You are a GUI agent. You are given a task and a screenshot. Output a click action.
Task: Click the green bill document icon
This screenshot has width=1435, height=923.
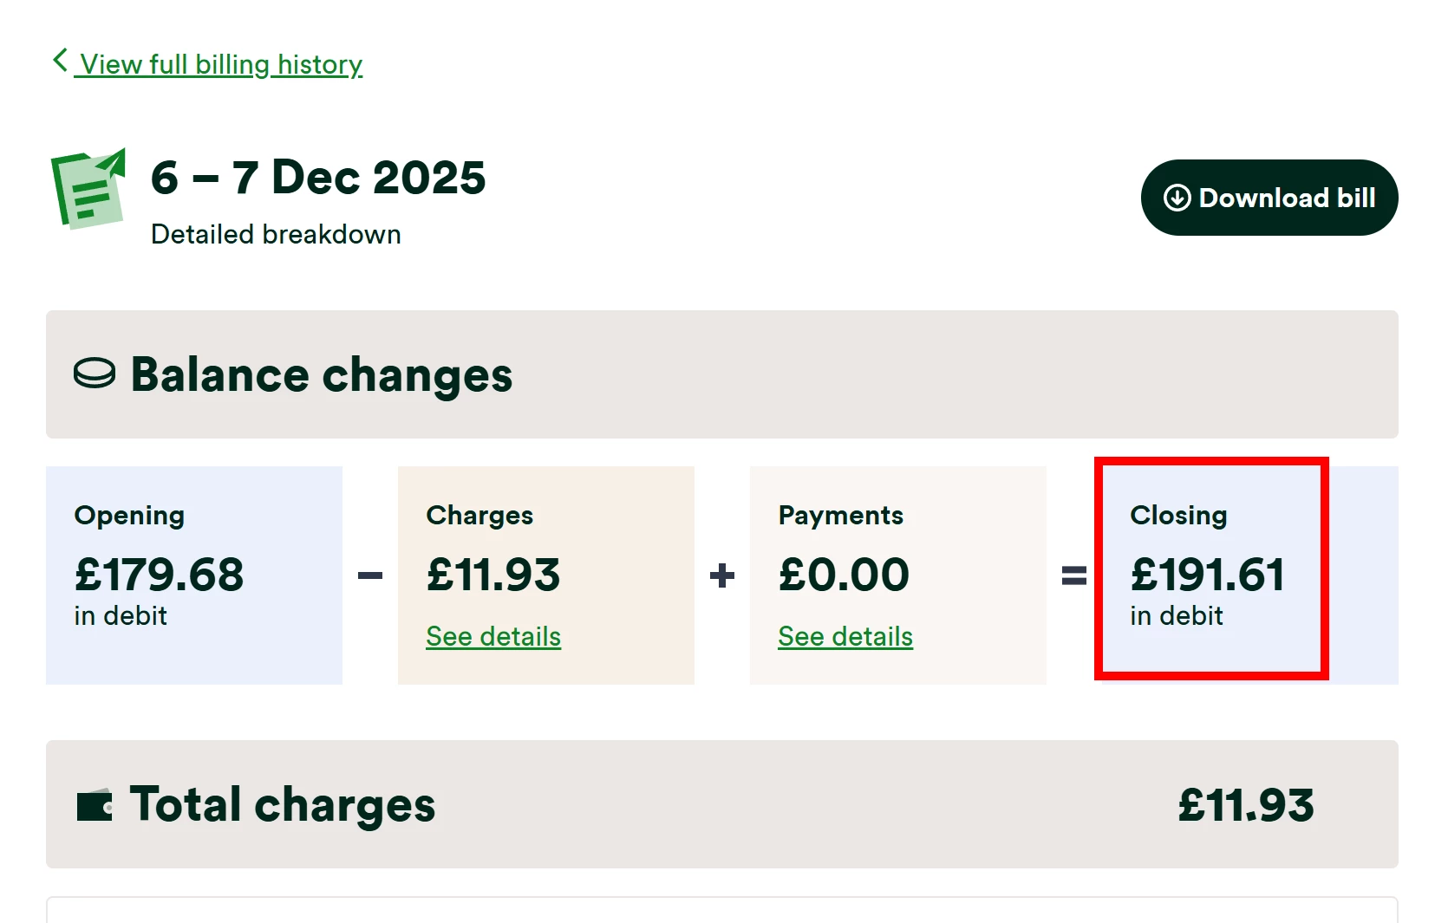coord(88,189)
